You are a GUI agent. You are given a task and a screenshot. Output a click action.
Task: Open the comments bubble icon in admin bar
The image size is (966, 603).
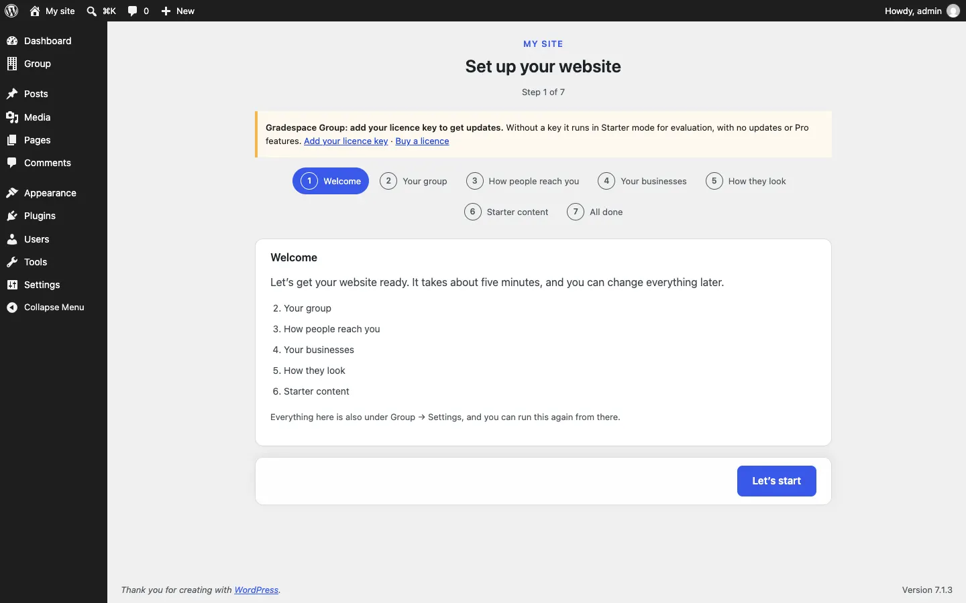[x=133, y=11]
